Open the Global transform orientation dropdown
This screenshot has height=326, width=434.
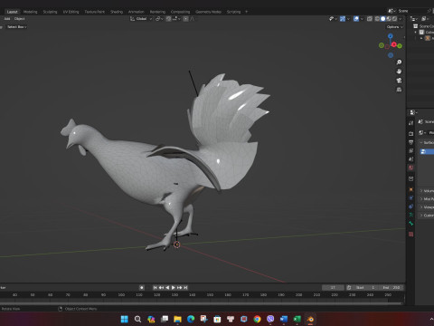(141, 19)
